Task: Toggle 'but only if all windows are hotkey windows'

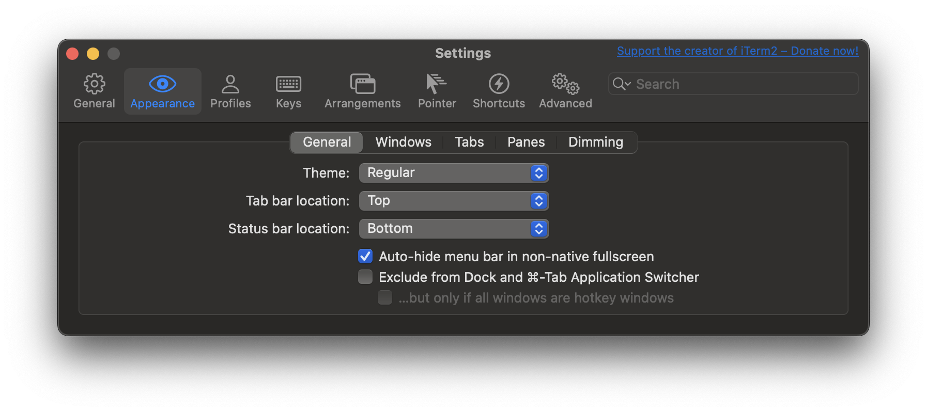Action: click(385, 297)
